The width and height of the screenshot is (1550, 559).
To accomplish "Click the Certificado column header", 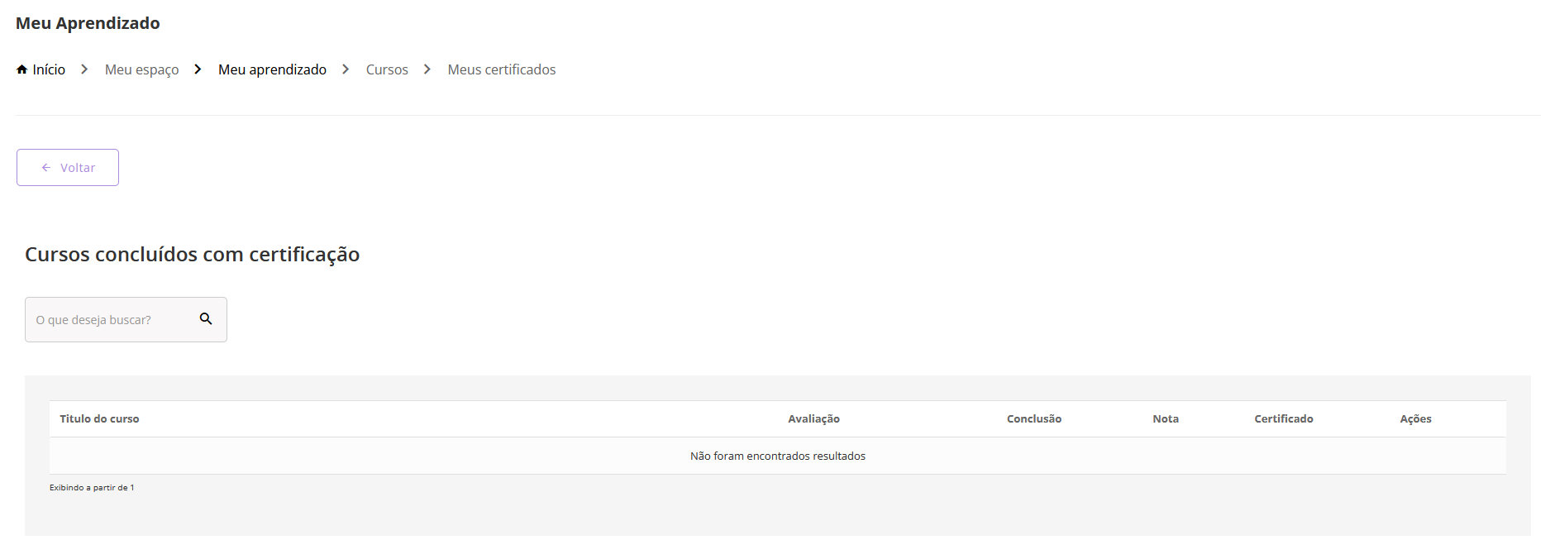I will tap(1283, 419).
